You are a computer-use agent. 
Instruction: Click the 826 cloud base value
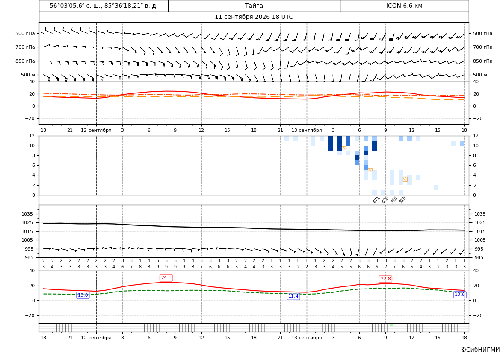[x=385, y=200]
